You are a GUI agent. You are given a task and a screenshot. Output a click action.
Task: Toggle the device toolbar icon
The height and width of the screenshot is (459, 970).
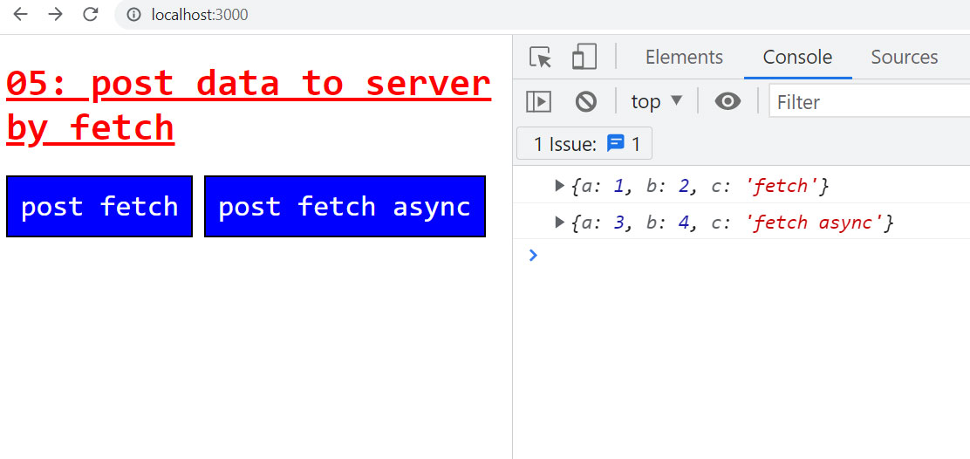point(583,58)
